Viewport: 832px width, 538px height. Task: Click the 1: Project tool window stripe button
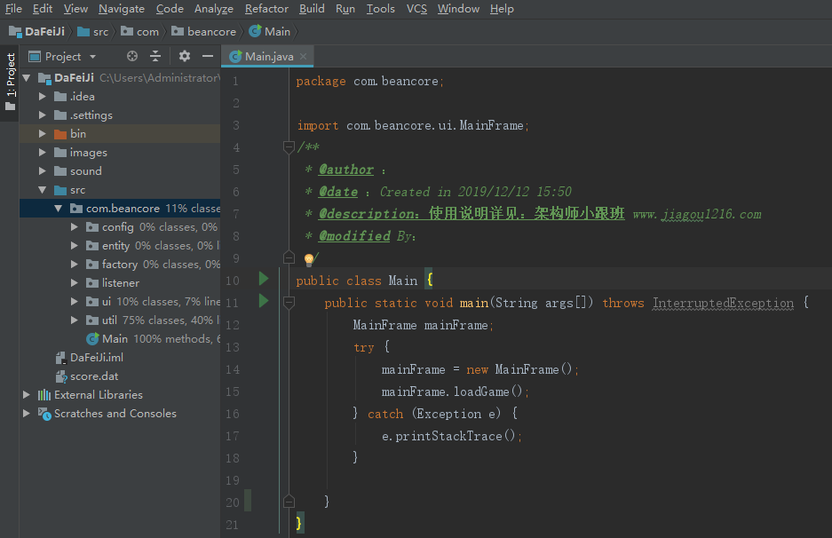coord(10,83)
